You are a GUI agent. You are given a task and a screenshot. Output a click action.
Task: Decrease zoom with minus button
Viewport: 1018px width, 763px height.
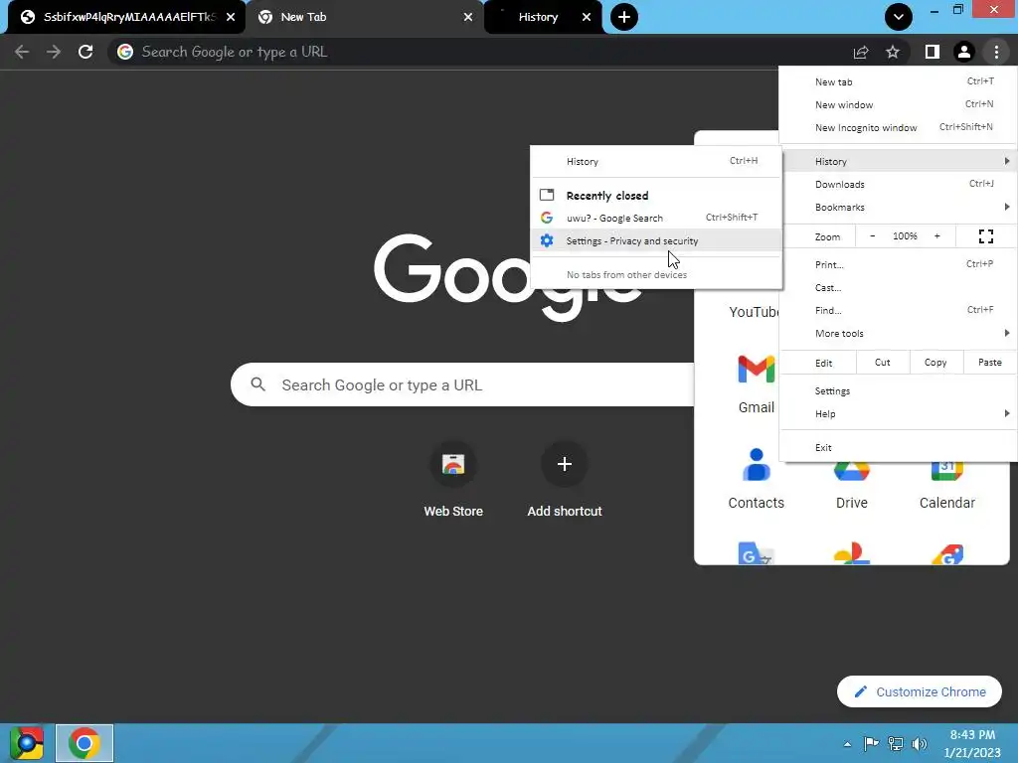click(x=873, y=236)
